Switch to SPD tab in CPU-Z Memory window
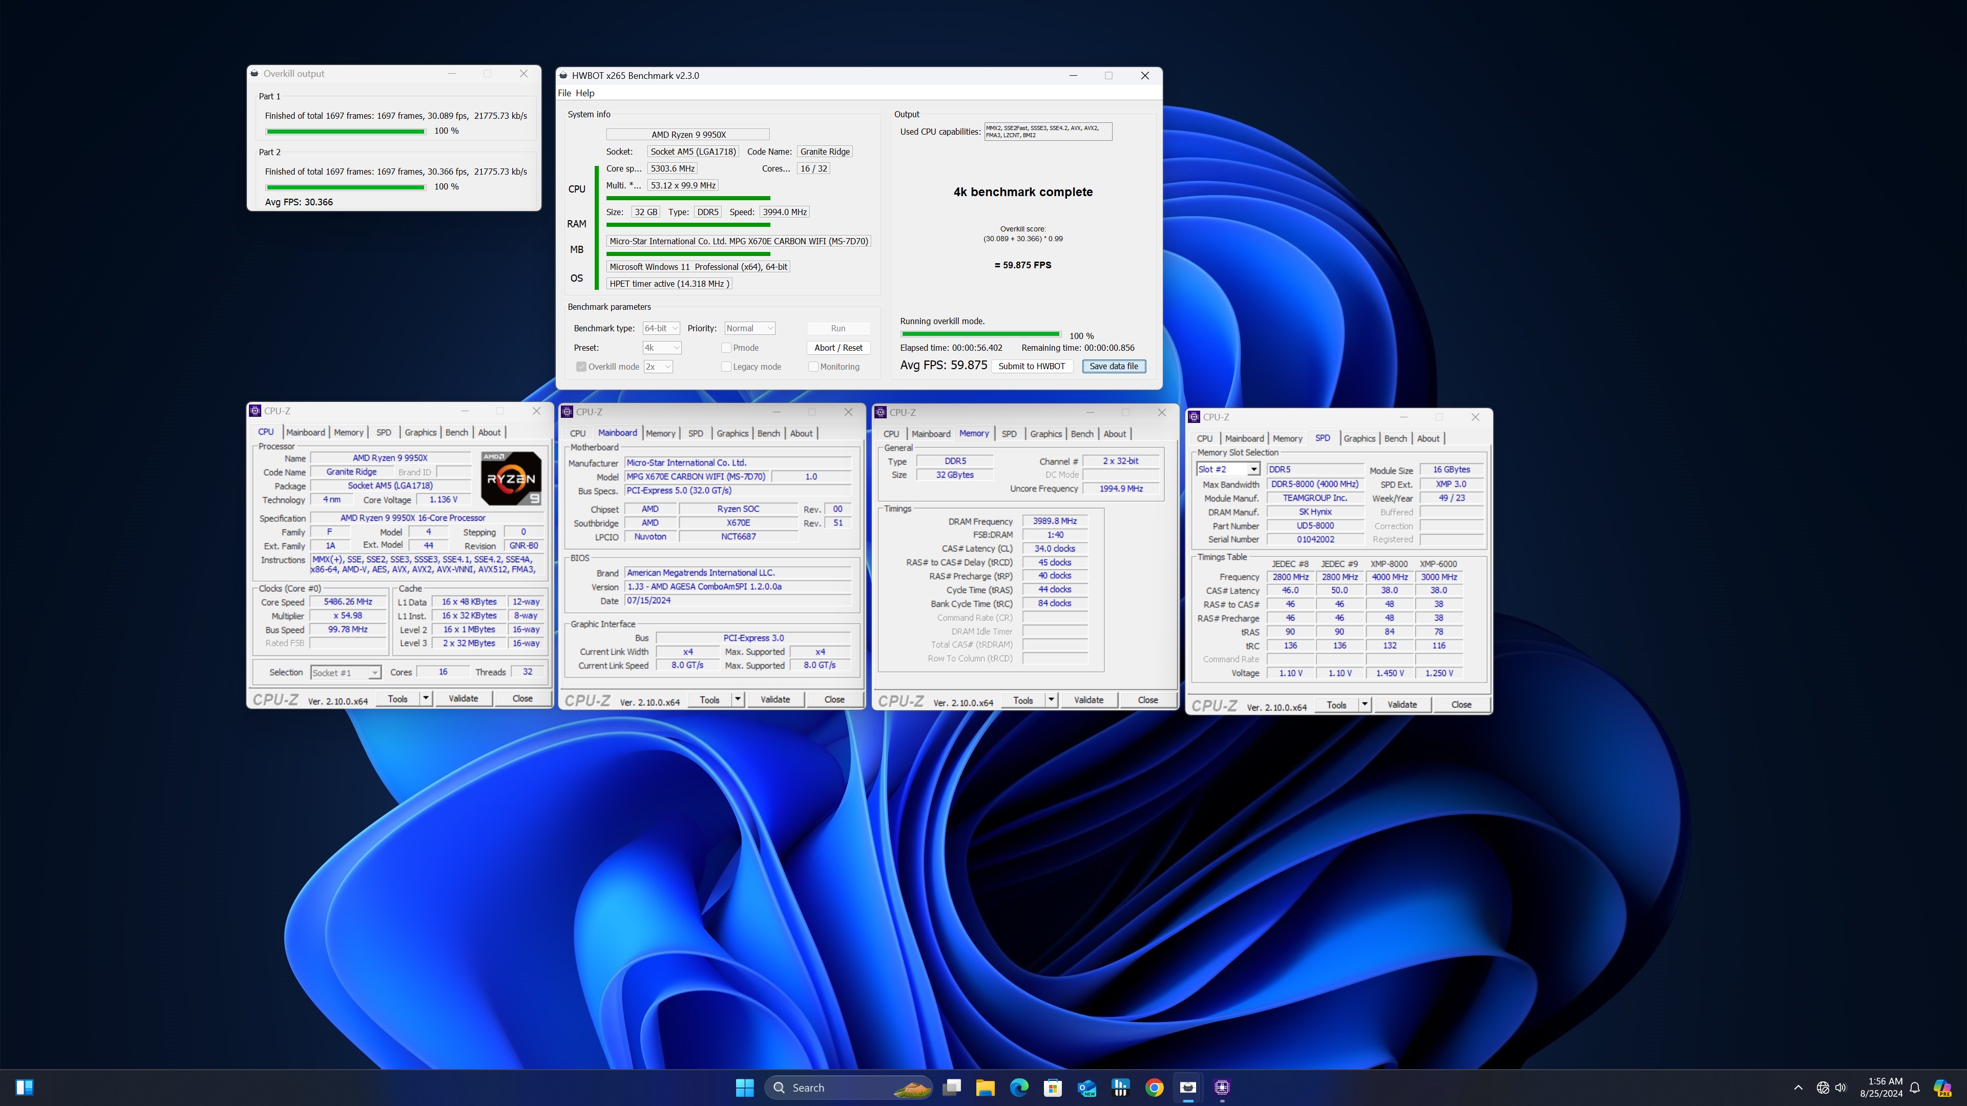1967x1106 pixels. [1010, 434]
